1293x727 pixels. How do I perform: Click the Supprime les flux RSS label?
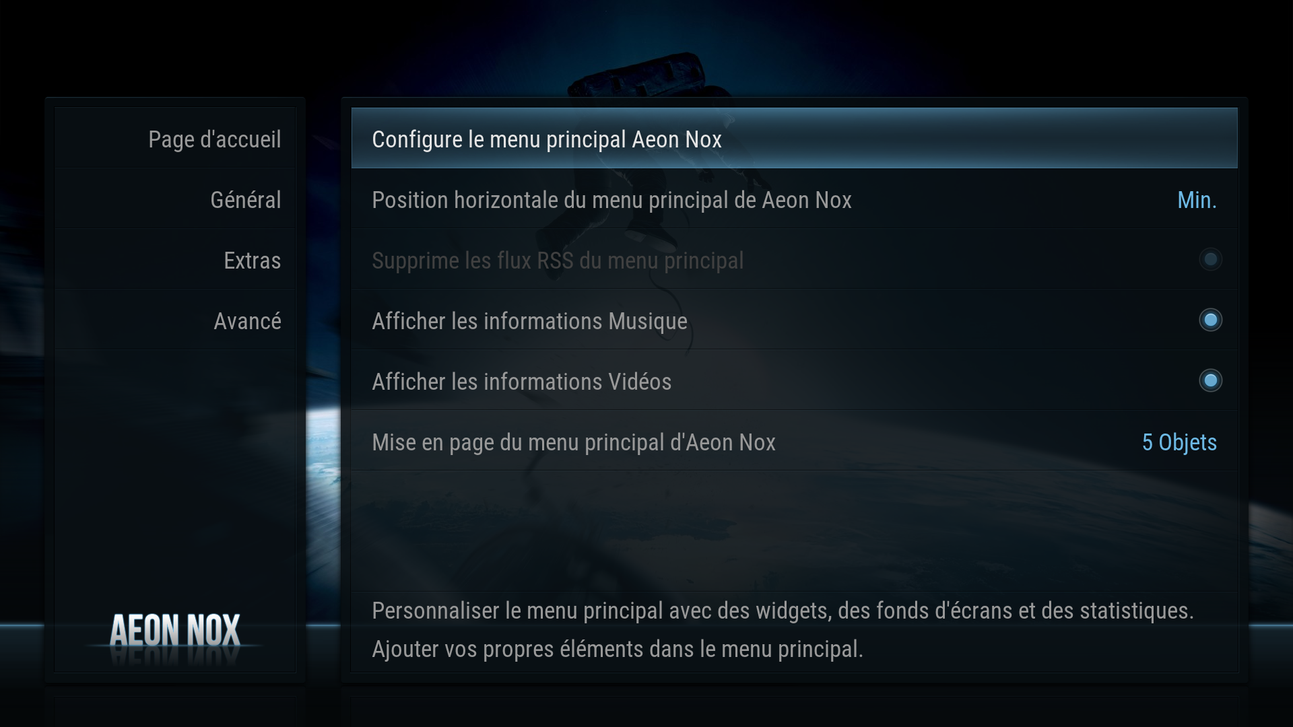click(x=558, y=261)
